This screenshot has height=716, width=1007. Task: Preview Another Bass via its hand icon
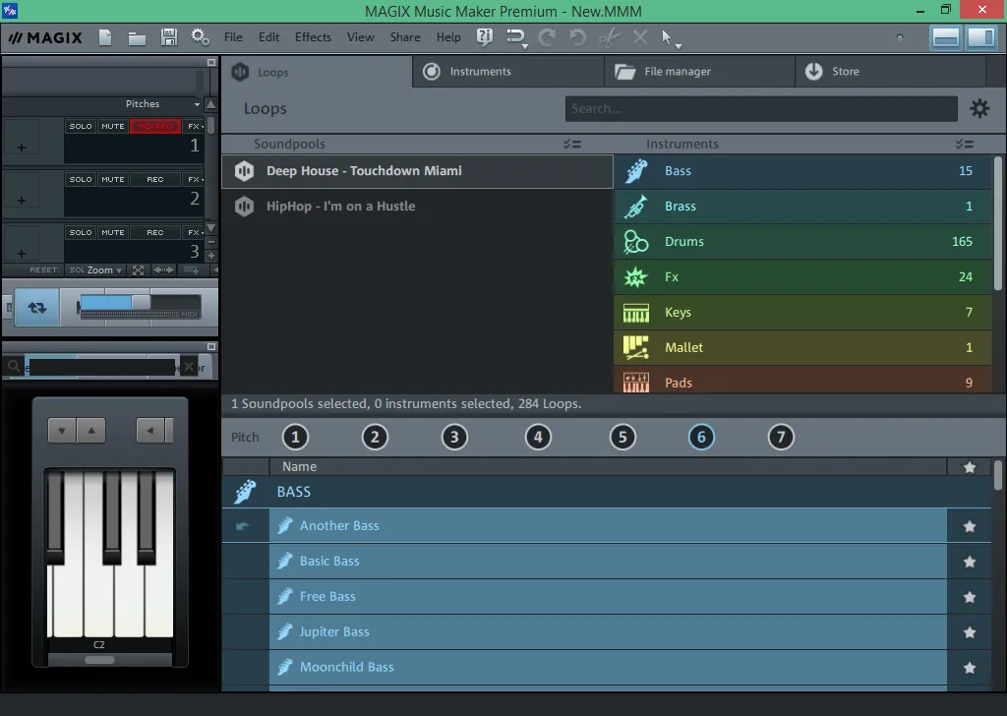tap(243, 526)
